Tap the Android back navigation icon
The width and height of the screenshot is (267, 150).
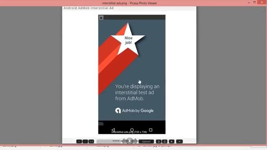pos(113,130)
